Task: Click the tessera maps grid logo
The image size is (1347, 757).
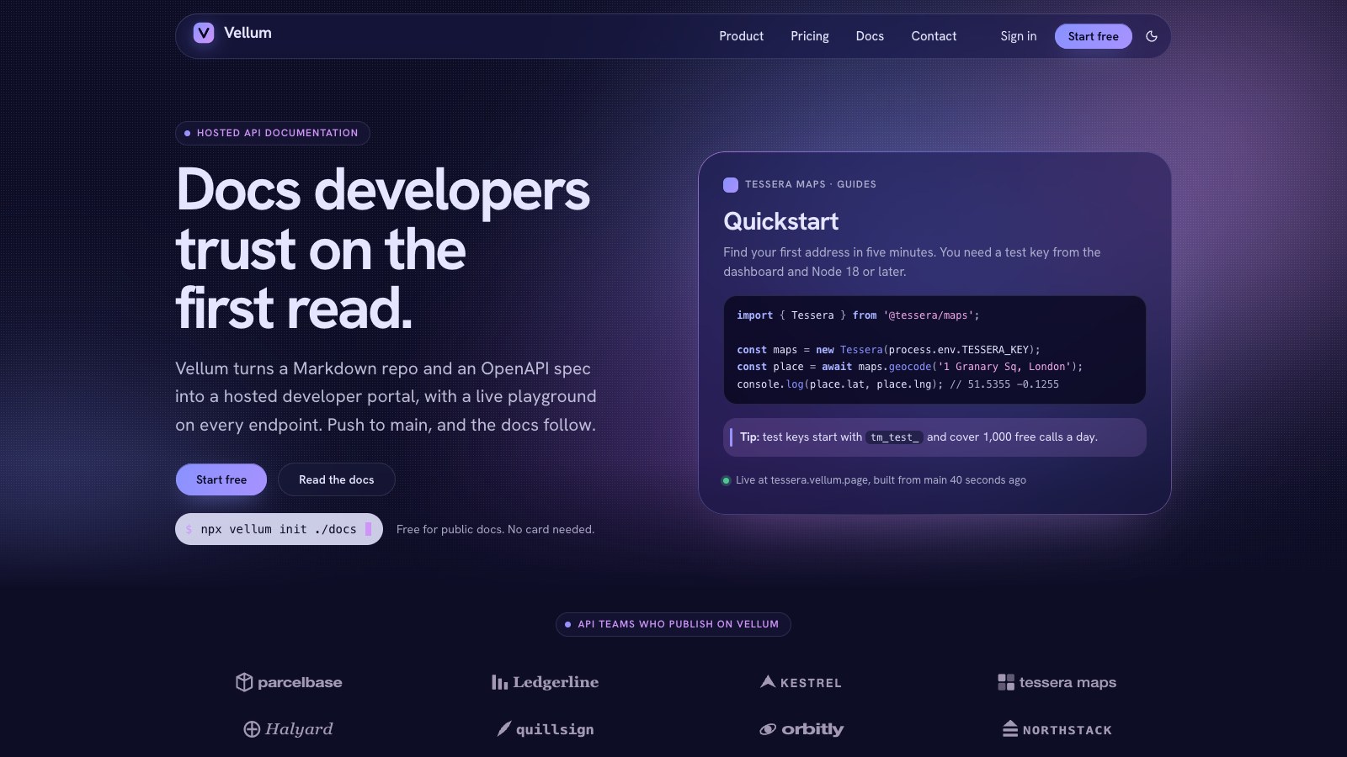Action: pos(1006,682)
